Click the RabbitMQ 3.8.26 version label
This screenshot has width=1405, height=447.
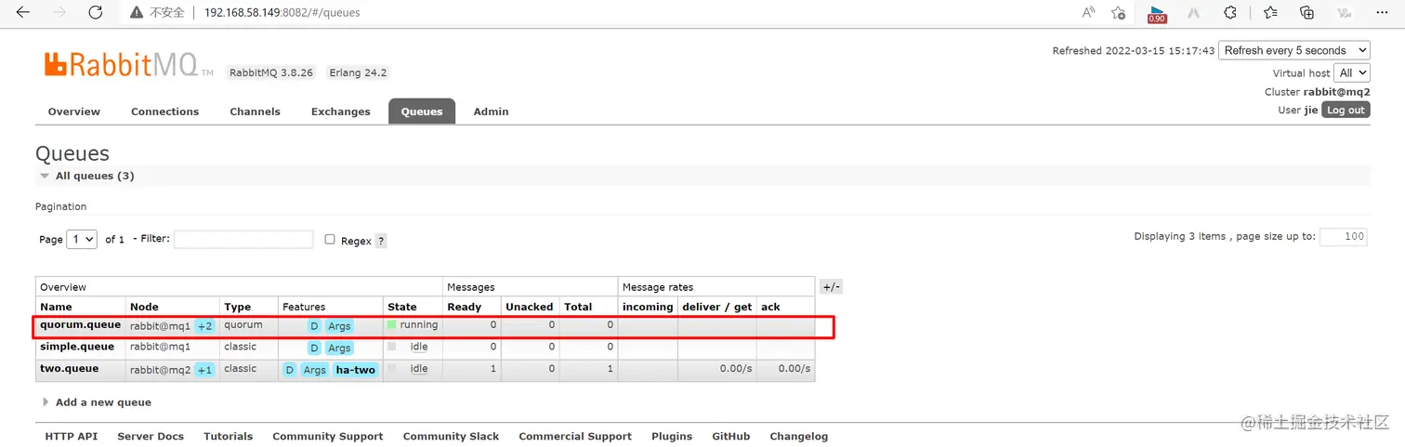tap(271, 72)
